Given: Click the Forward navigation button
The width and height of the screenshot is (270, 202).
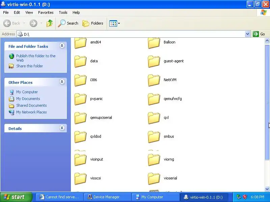Looking at the screenshot, I should click(x=33, y=23).
